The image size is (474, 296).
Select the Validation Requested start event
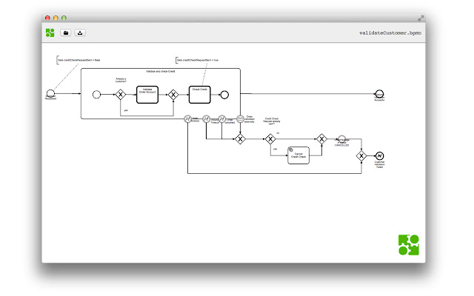pos(50,94)
